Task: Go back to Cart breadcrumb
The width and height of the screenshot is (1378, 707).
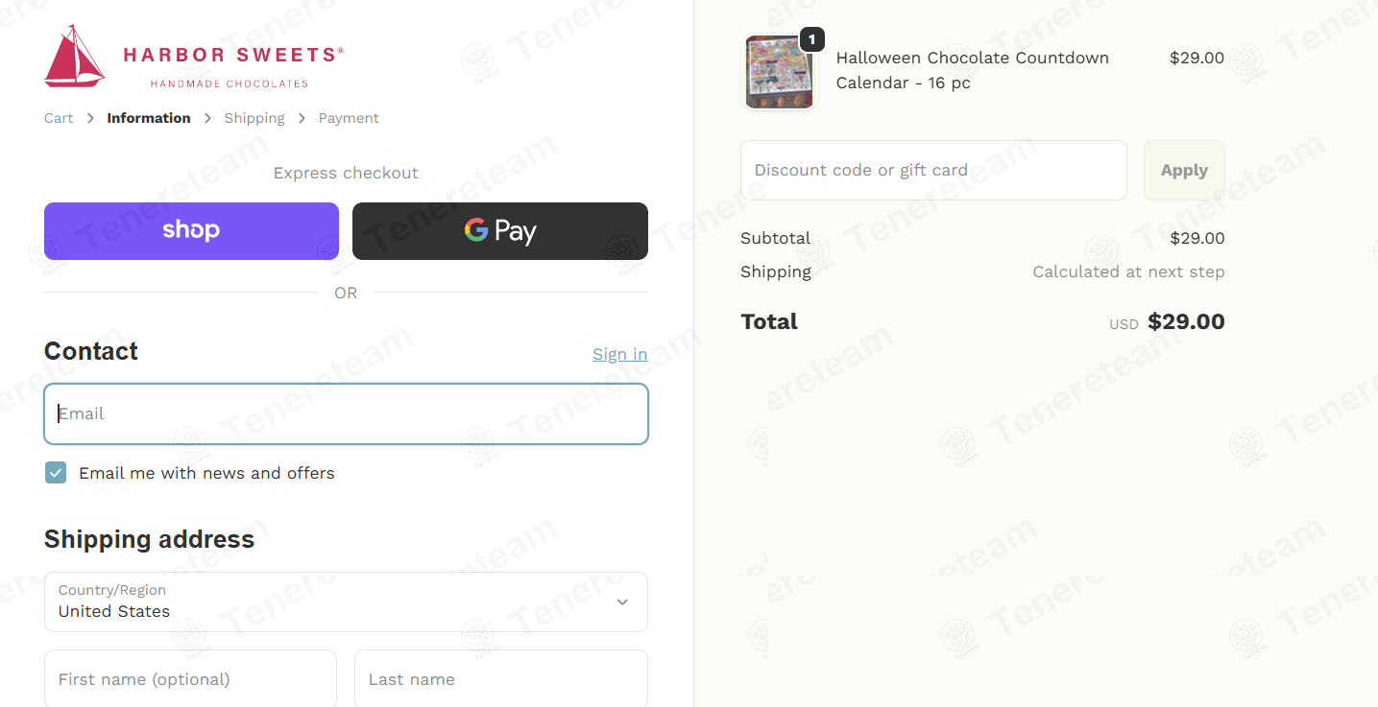Action: click(x=59, y=118)
